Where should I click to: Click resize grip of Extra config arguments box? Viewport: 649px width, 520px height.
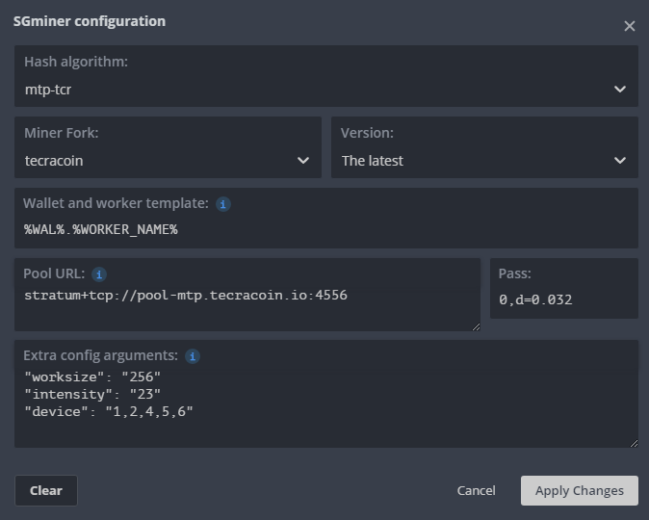[633, 443]
